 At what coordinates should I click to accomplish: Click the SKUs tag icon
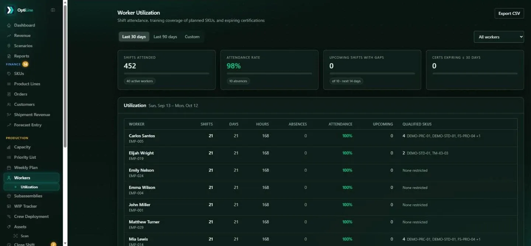point(9,74)
